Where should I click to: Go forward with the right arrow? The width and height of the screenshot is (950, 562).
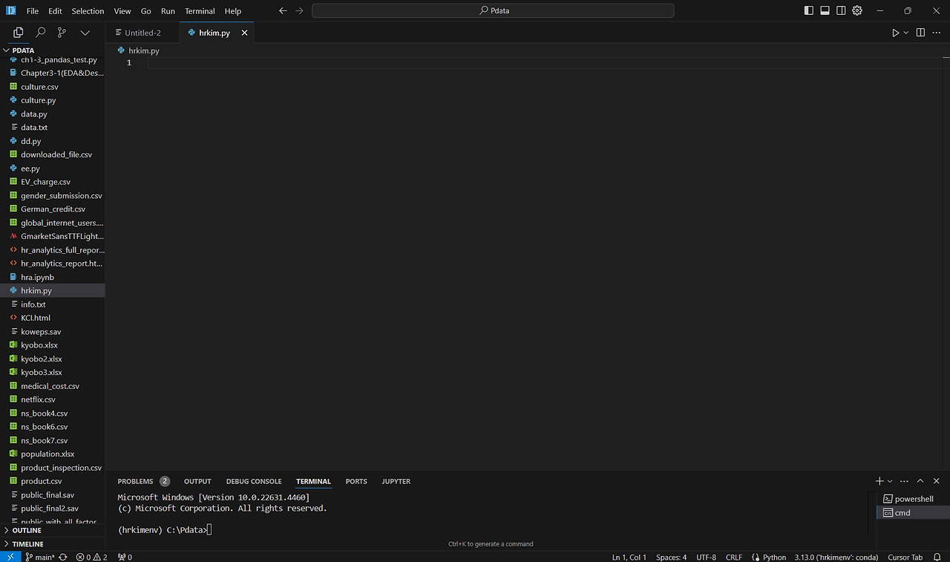tap(299, 11)
